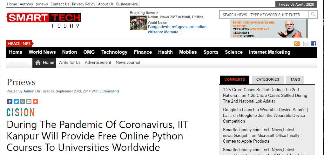
Task: Select World News menu item
Action: click(42, 52)
